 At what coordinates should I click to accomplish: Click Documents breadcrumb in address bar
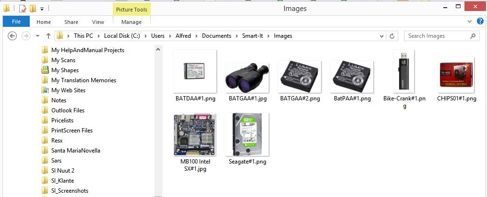pyautogui.click(x=216, y=36)
